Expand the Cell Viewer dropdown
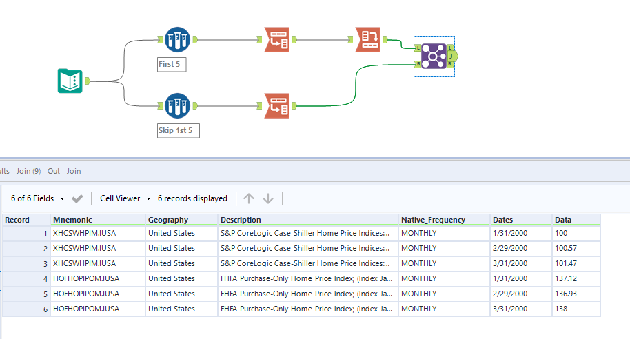This screenshot has width=630, height=339. point(125,198)
